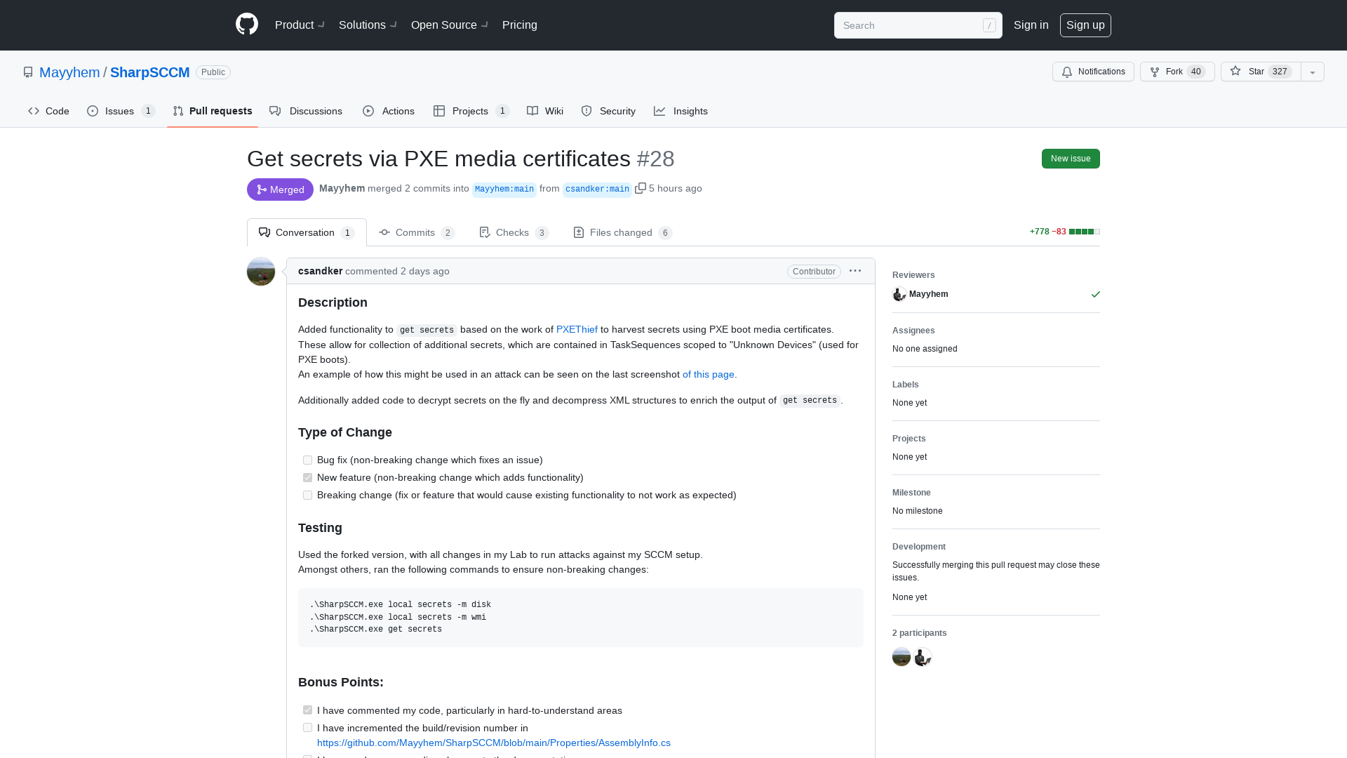Toggle the 'I have commented my code' checkbox
Image resolution: width=1347 pixels, height=758 pixels.
point(307,711)
